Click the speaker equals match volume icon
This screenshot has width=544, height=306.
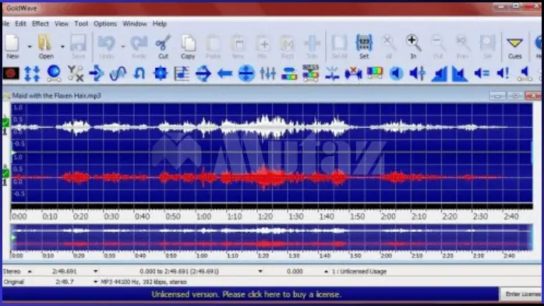[482, 73]
